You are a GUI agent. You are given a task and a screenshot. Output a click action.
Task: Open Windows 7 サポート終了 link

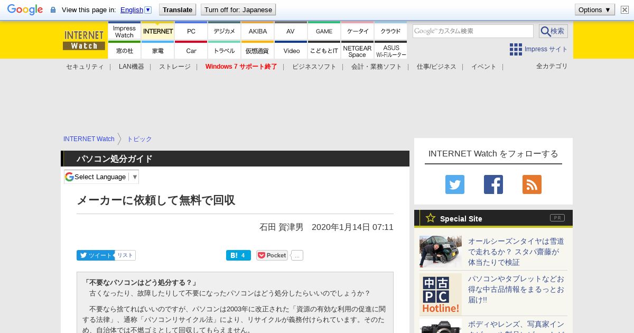241,67
